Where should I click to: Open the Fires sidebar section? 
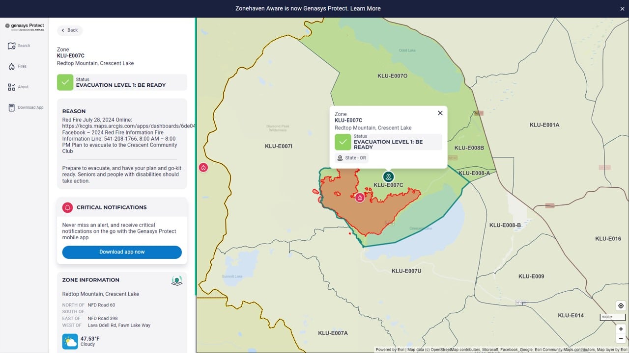[17, 66]
